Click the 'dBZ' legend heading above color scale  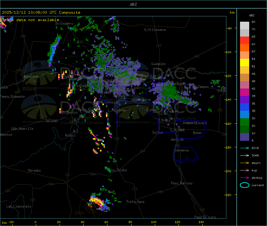point(252,15)
